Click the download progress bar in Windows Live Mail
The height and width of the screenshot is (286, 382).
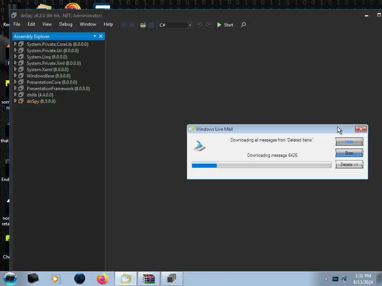[262, 165]
